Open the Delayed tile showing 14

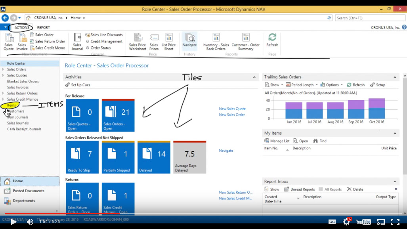tap(154, 157)
